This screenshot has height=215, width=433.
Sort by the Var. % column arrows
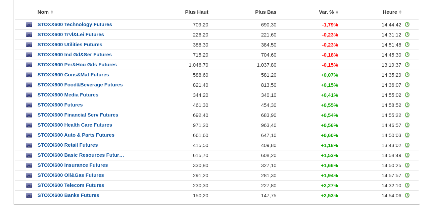[x=337, y=12]
